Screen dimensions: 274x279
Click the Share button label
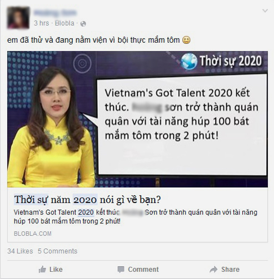click(230, 270)
